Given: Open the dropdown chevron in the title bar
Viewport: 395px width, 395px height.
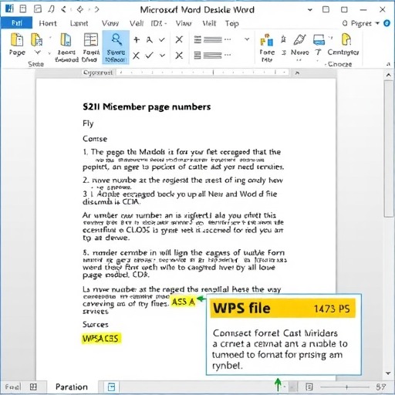Looking at the screenshot, I should [310, 10].
